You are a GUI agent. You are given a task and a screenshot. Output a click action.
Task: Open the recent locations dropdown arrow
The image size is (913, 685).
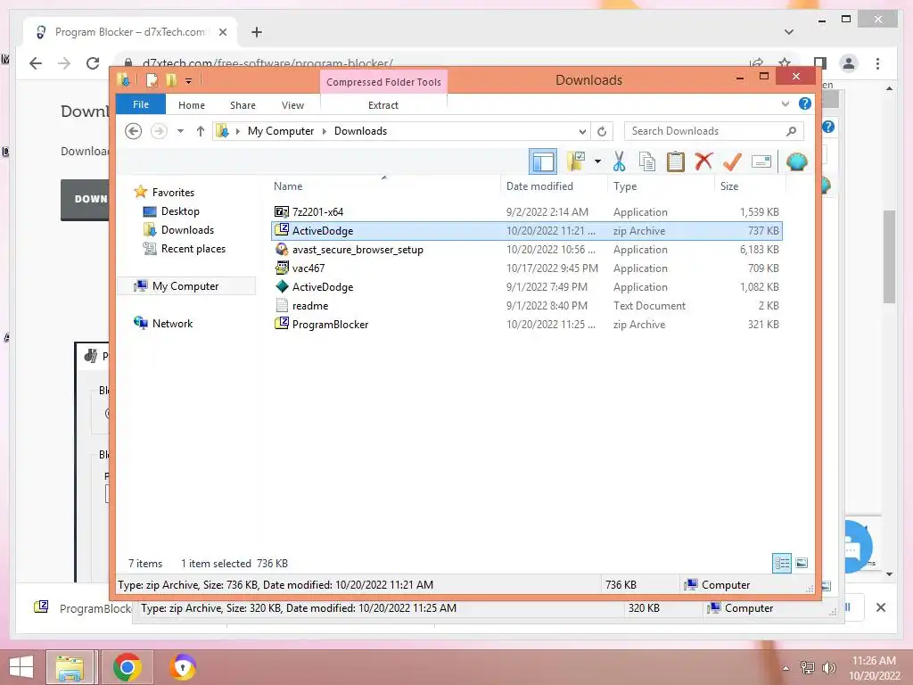click(x=180, y=131)
